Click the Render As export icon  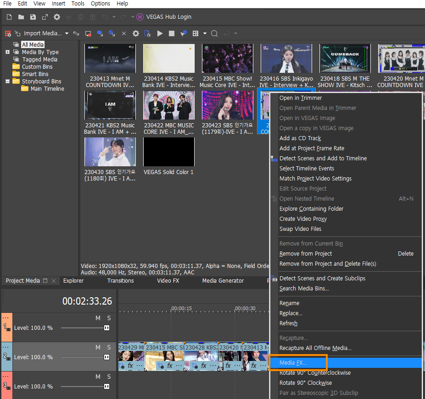45,17
